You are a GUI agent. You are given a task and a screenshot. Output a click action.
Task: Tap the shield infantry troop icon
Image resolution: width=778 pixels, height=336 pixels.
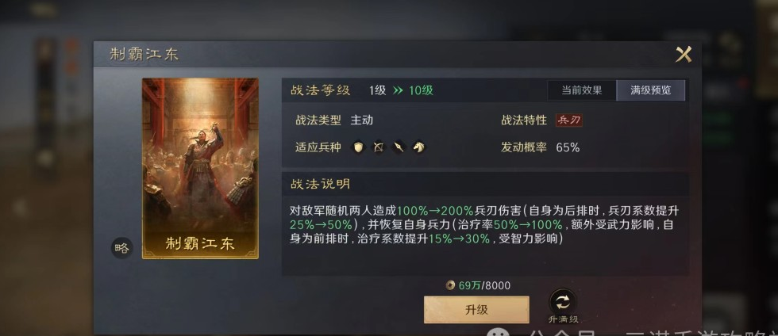coord(358,147)
